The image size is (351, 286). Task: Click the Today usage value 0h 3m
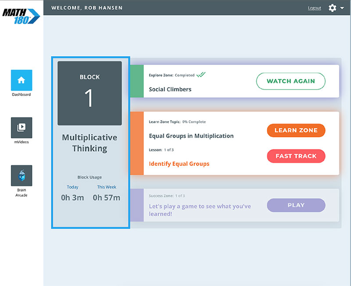[x=72, y=197]
